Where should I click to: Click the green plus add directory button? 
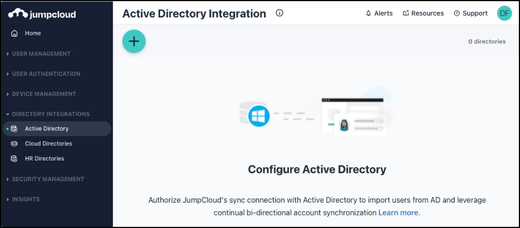point(134,41)
